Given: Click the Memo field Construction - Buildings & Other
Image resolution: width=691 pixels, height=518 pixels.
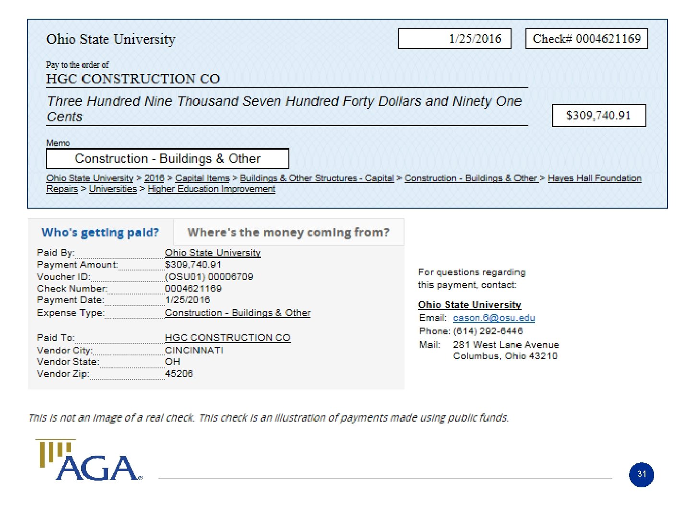Looking at the screenshot, I should pyautogui.click(x=167, y=159).
